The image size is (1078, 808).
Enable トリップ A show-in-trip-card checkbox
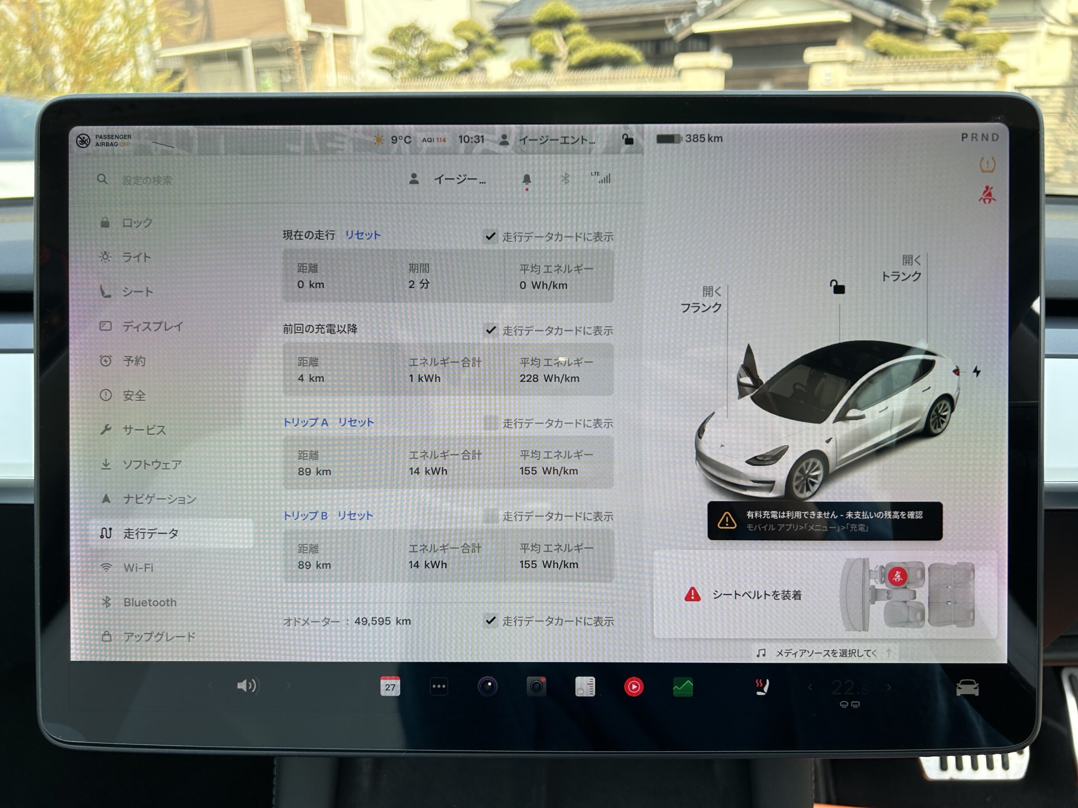click(491, 423)
